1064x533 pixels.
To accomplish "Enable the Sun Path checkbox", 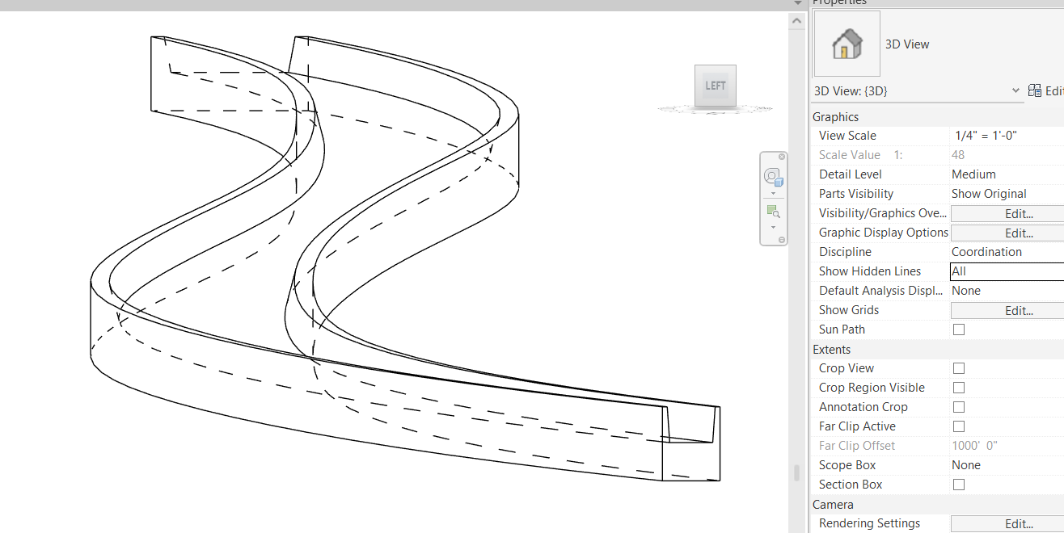I will point(958,329).
